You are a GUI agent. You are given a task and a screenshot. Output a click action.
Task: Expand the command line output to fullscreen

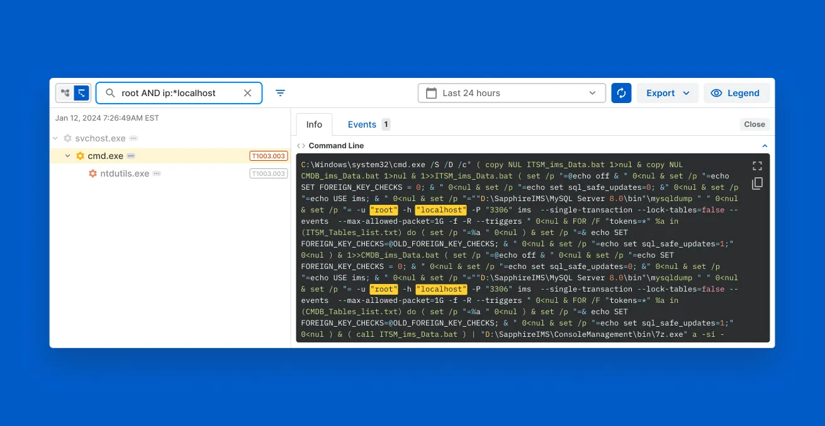pos(757,166)
